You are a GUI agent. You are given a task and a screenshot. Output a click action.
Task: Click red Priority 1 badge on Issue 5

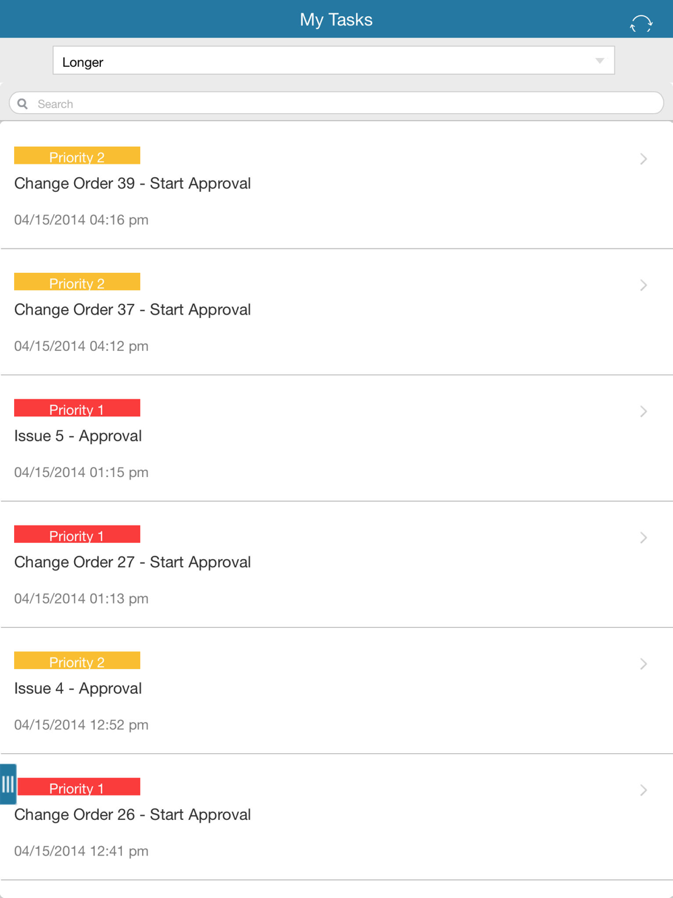click(77, 408)
